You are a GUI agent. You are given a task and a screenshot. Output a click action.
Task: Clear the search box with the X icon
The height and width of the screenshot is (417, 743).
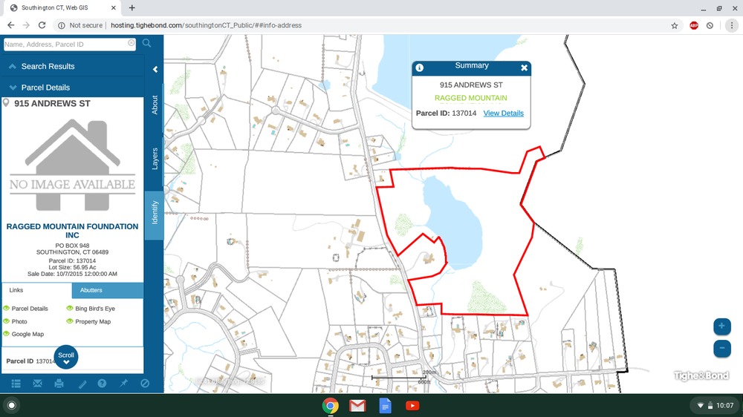[x=132, y=44]
